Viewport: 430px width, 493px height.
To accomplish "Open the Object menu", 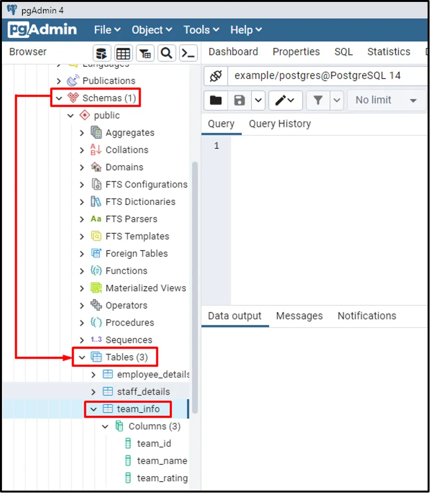I will click(x=152, y=30).
